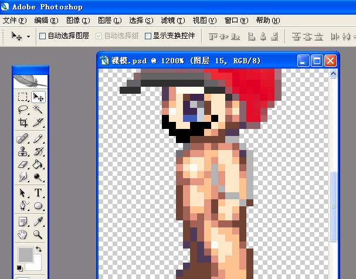Open the 选择(S) menu
The height and width of the screenshot is (279, 356).
pyautogui.click(x=141, y=21)
